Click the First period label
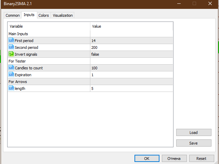This screenshot has height=164, width=219. pyautogui.click(x=24, y=41)
